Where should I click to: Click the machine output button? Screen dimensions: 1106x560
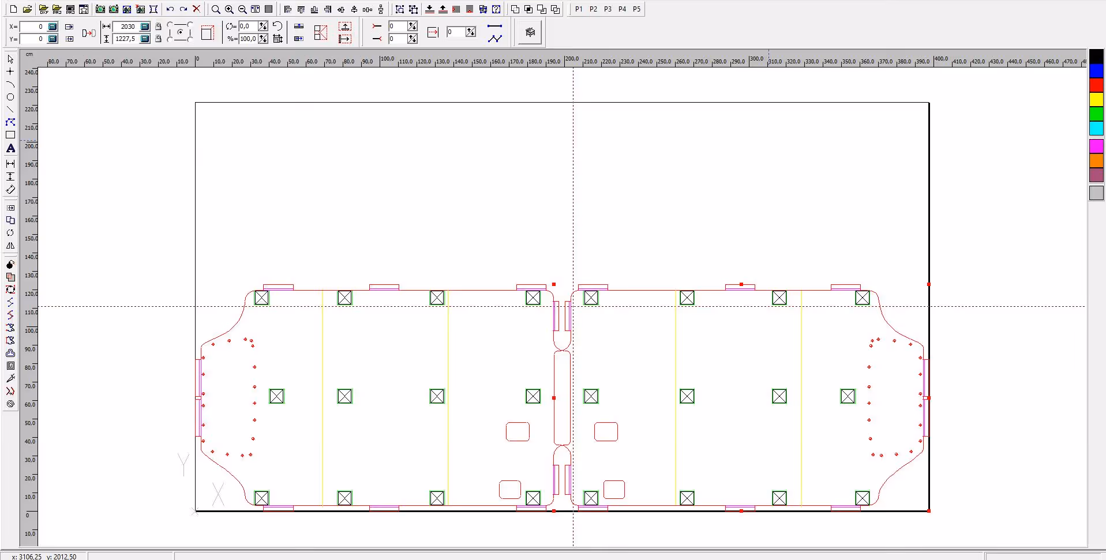(530, 32)
